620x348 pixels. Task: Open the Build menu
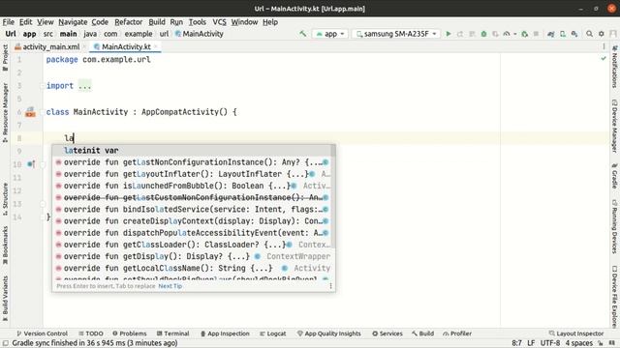point(157,22)
